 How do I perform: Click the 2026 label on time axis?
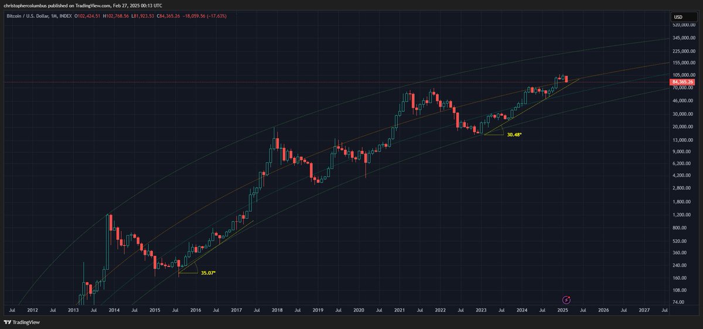pyautogui.click(x=603, y=309)
